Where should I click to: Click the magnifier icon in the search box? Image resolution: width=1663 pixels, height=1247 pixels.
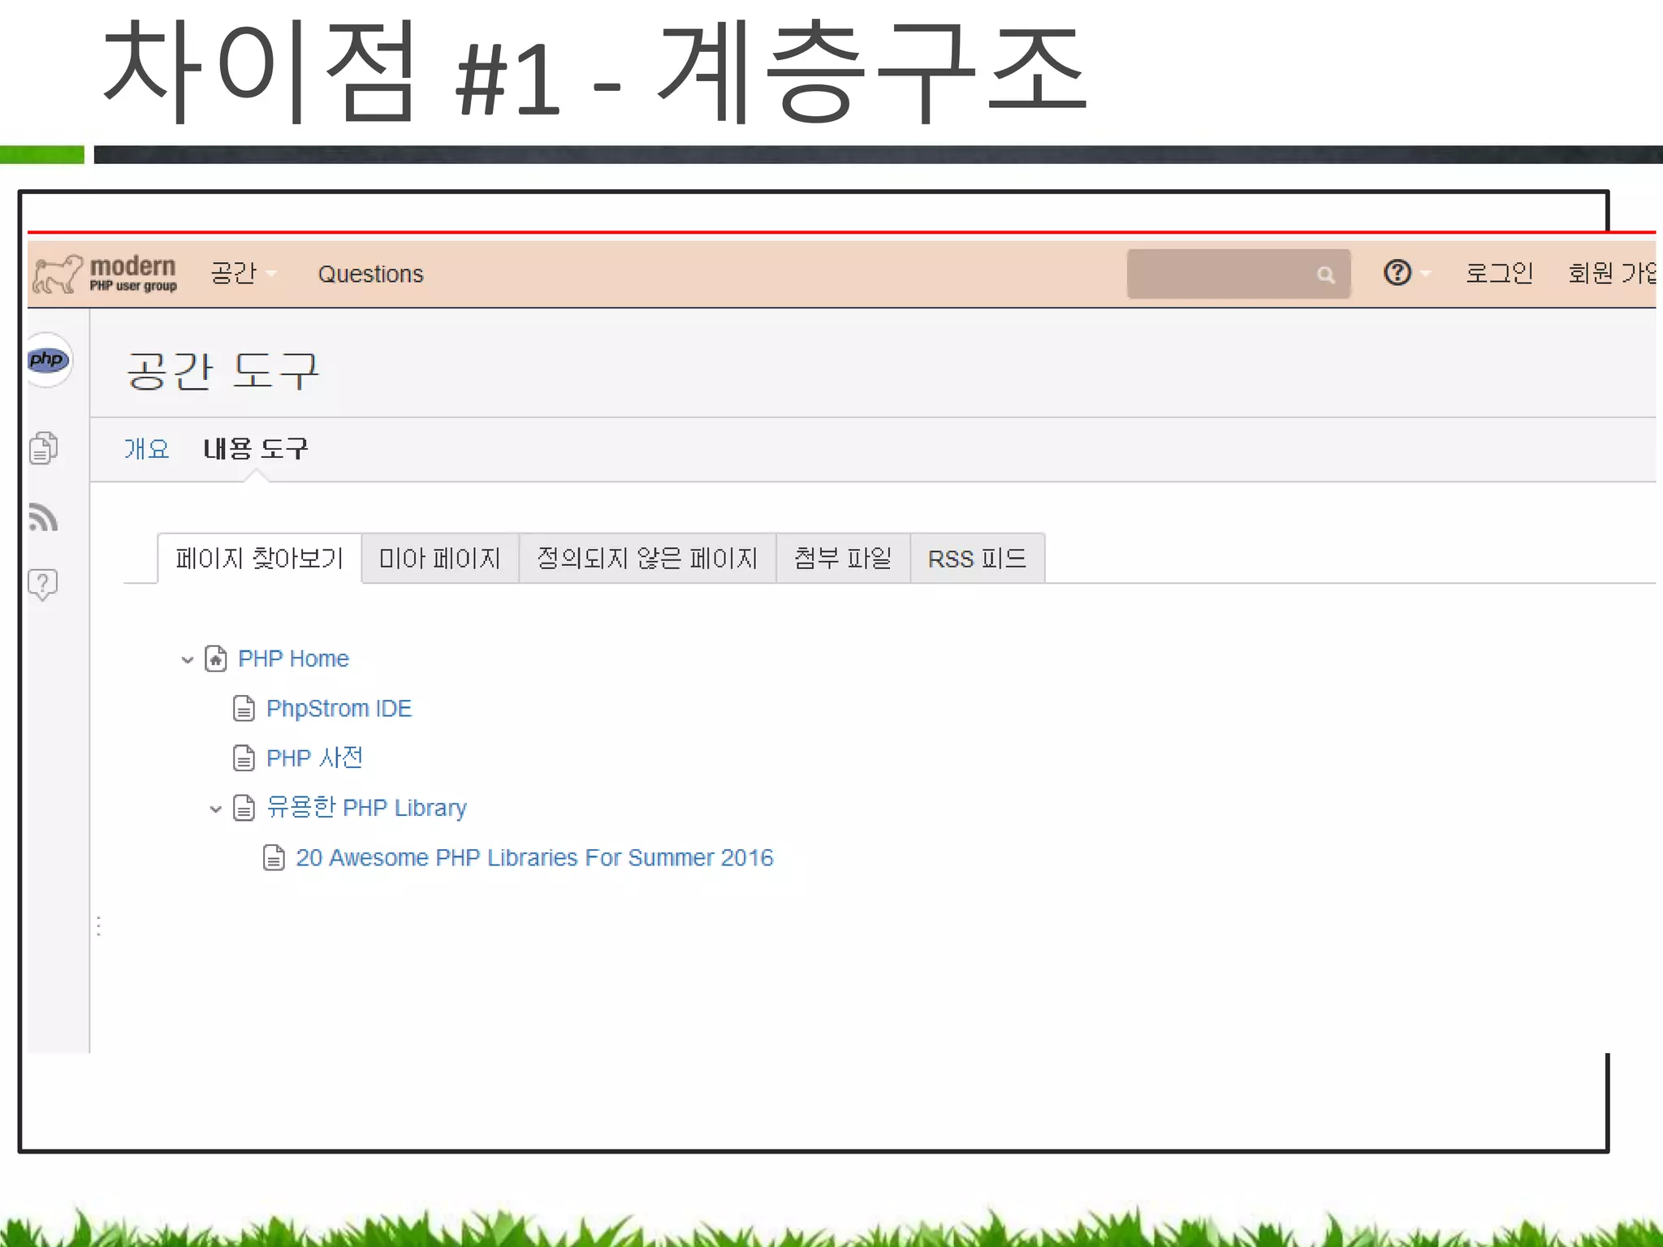point(1325,275)
